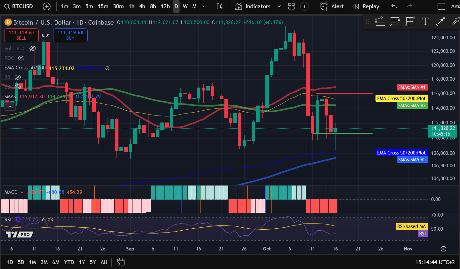This screenshot has width=460, height=269.
Task: Click the compare or add symbol plus icon
Action: [x=47, y=6]
